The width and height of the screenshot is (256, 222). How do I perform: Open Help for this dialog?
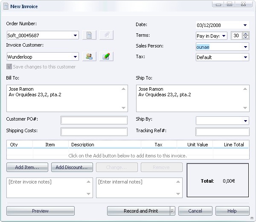(233, 211)
